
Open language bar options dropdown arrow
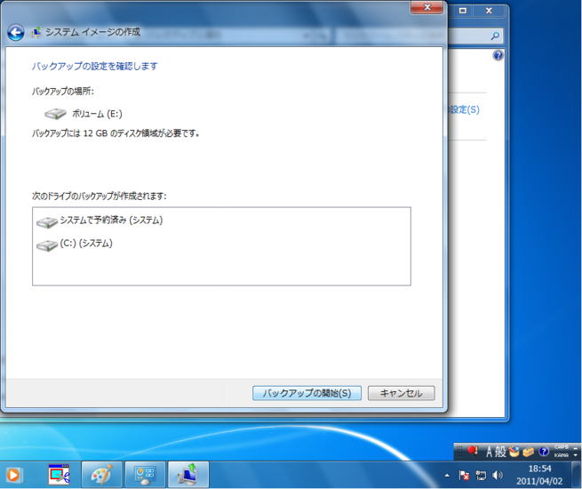click(x=576, y=455)
